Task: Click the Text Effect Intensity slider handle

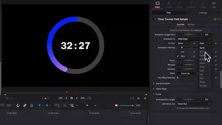Action: coord(178,78)
